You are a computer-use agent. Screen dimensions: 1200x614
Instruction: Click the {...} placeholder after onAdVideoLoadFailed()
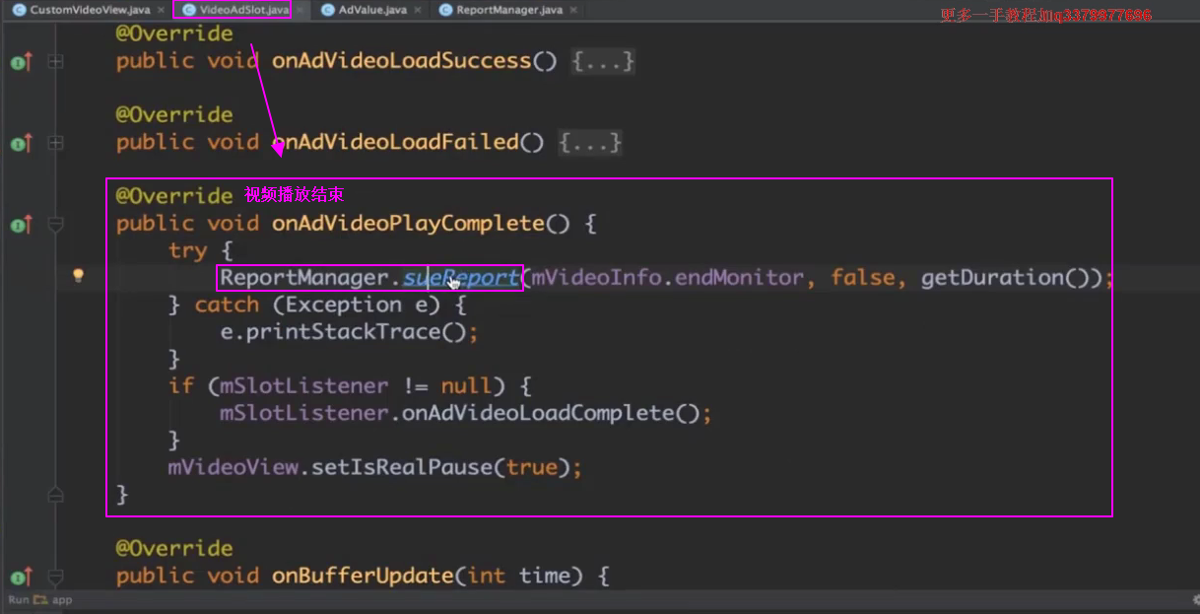[x=590, y=142]
